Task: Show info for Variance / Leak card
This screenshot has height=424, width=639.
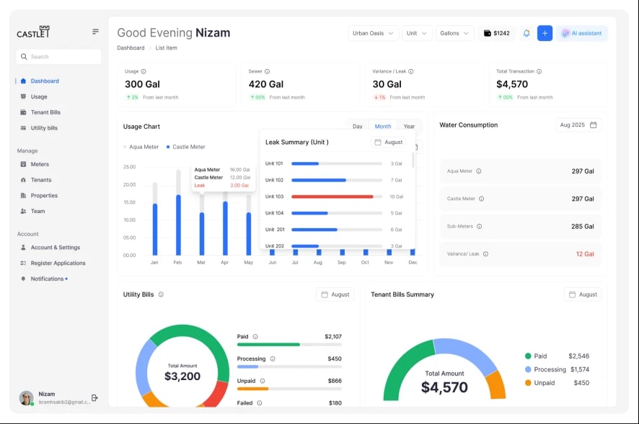Action: (x=411, y=71)
